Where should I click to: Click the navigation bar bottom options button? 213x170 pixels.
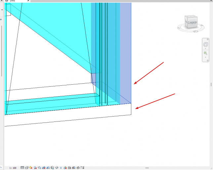click(208, 60)
